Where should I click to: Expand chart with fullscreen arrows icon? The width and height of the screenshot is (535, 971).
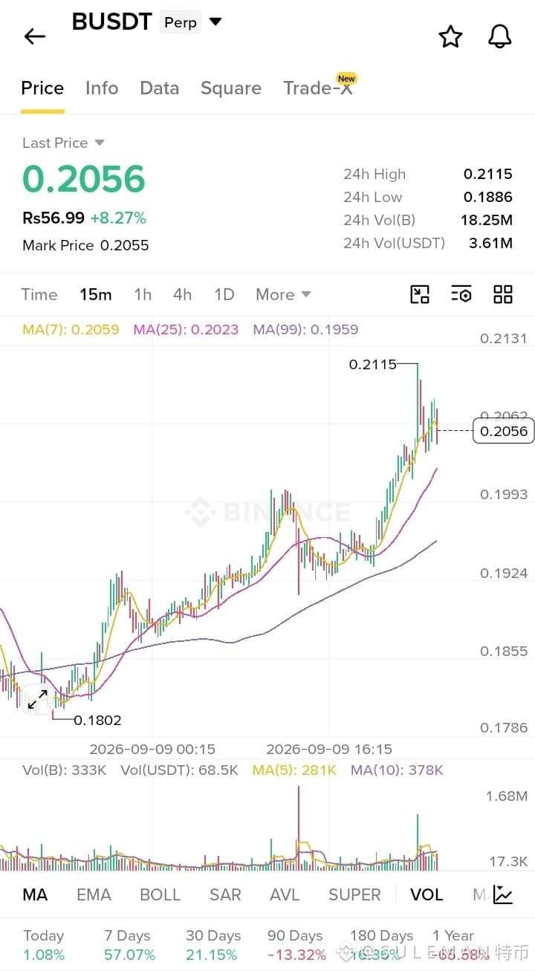tap(37, 699)
